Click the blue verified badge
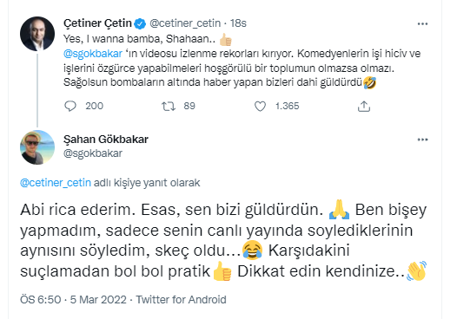 [140, 23]
